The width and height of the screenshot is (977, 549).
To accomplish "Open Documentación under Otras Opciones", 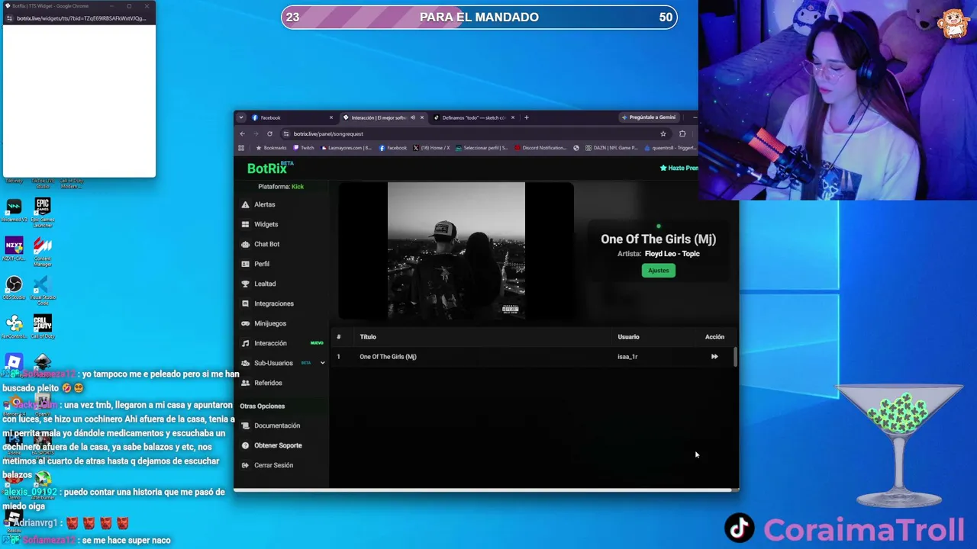I will pyautogui.click(x=276, y=425).
